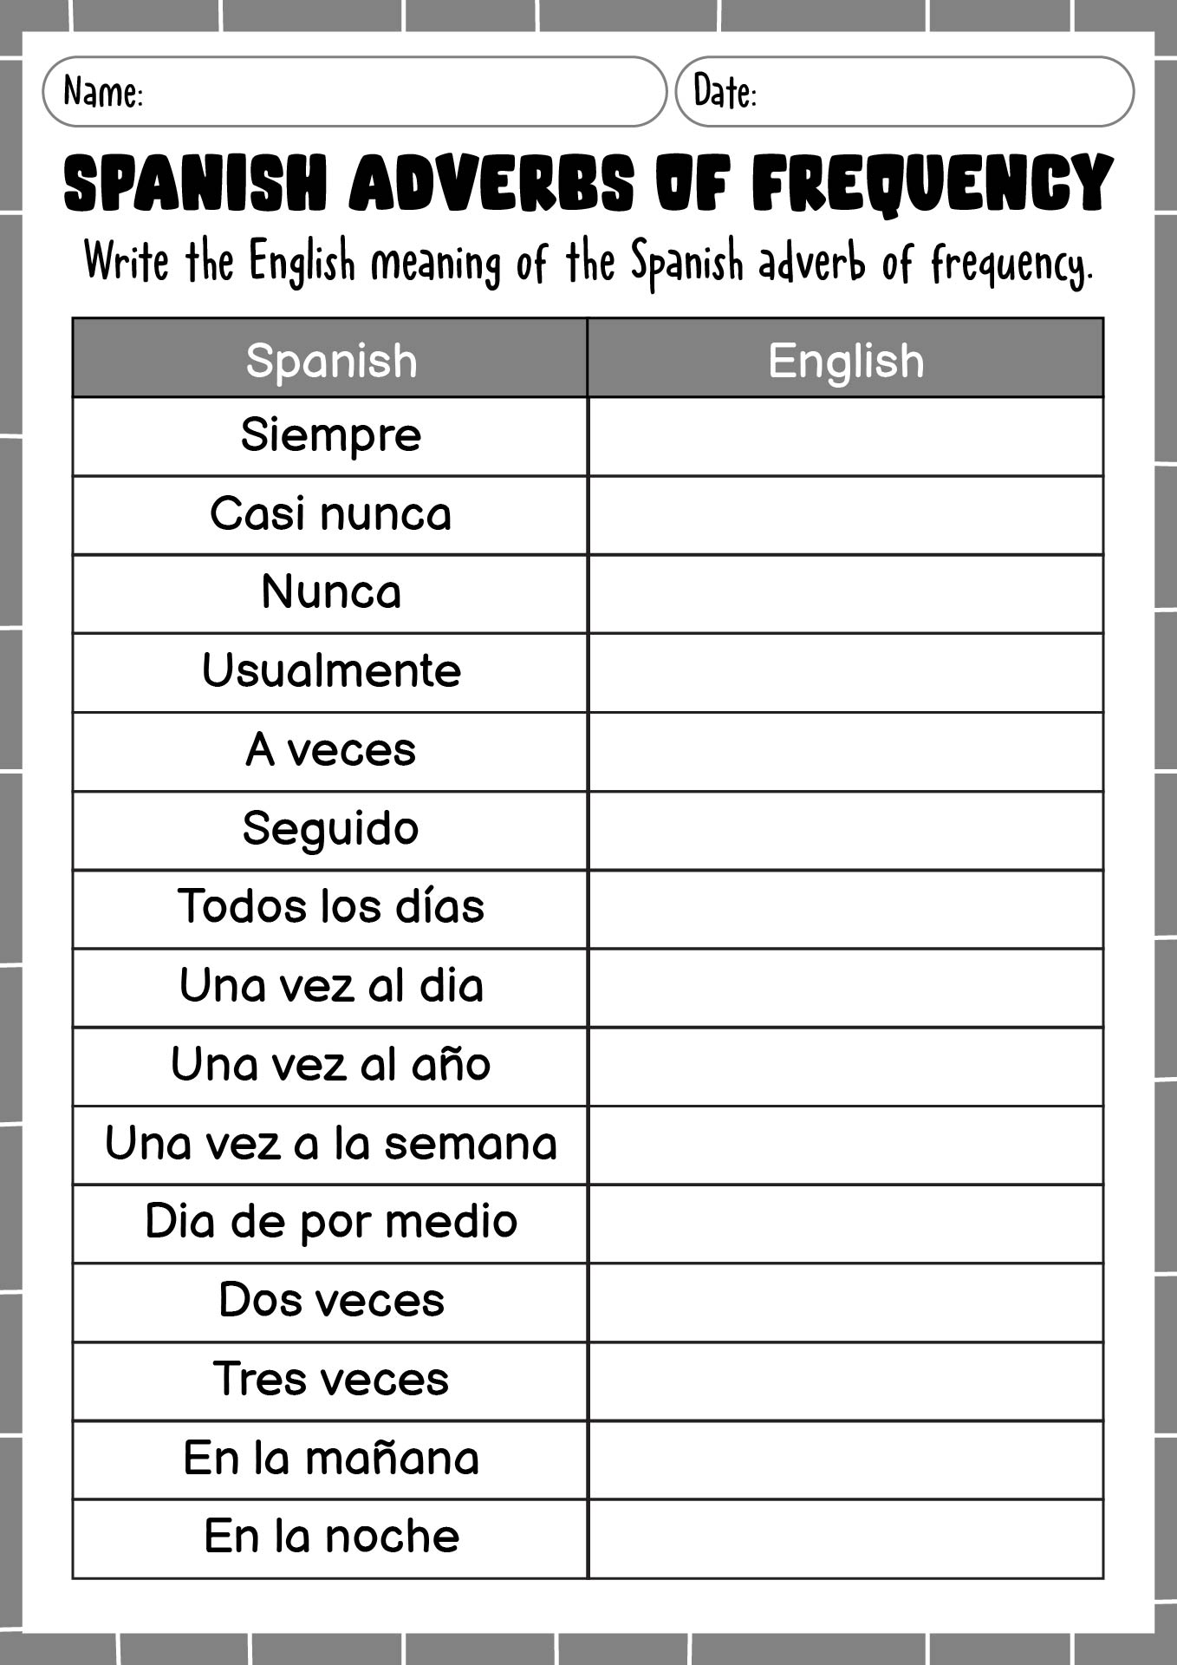Click the Spanish Adverbs of Frequency title
Viewport: 1177px width, 1665px height.
pos(588,184)
